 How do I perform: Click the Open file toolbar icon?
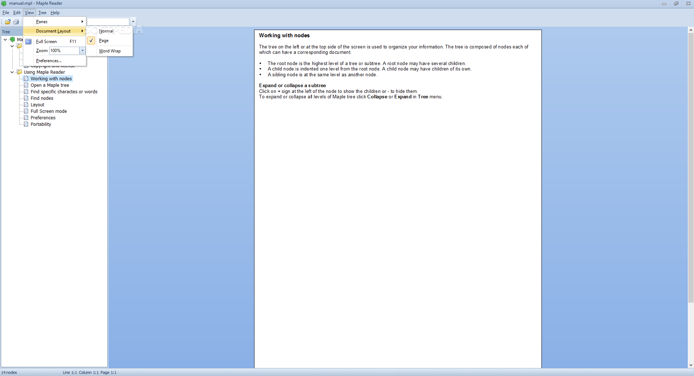pyautogui.click(x=8, y=22)
